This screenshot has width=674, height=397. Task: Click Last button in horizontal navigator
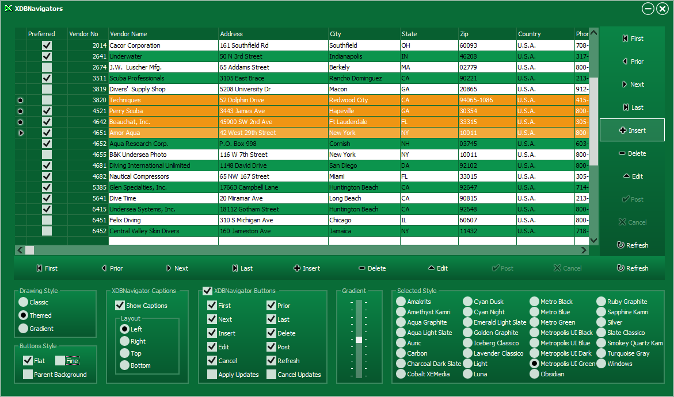coord(242,268)
